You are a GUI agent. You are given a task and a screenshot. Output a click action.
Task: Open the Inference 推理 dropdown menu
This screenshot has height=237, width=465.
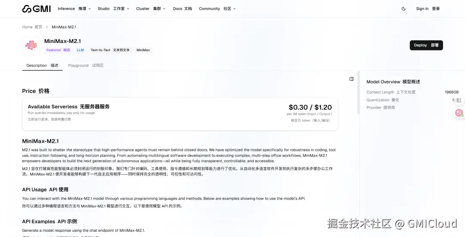74,9
